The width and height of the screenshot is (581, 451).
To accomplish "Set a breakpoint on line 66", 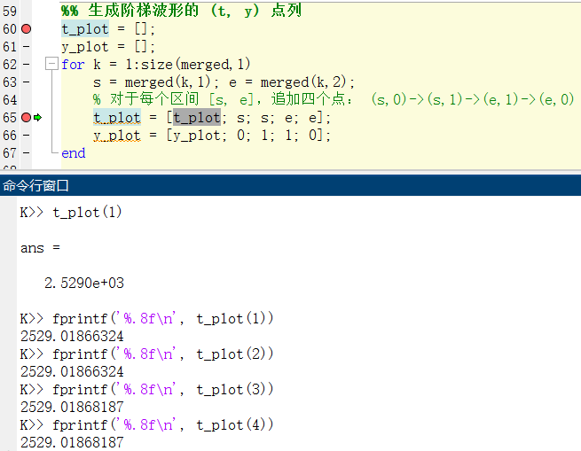I will pos(27,136).
